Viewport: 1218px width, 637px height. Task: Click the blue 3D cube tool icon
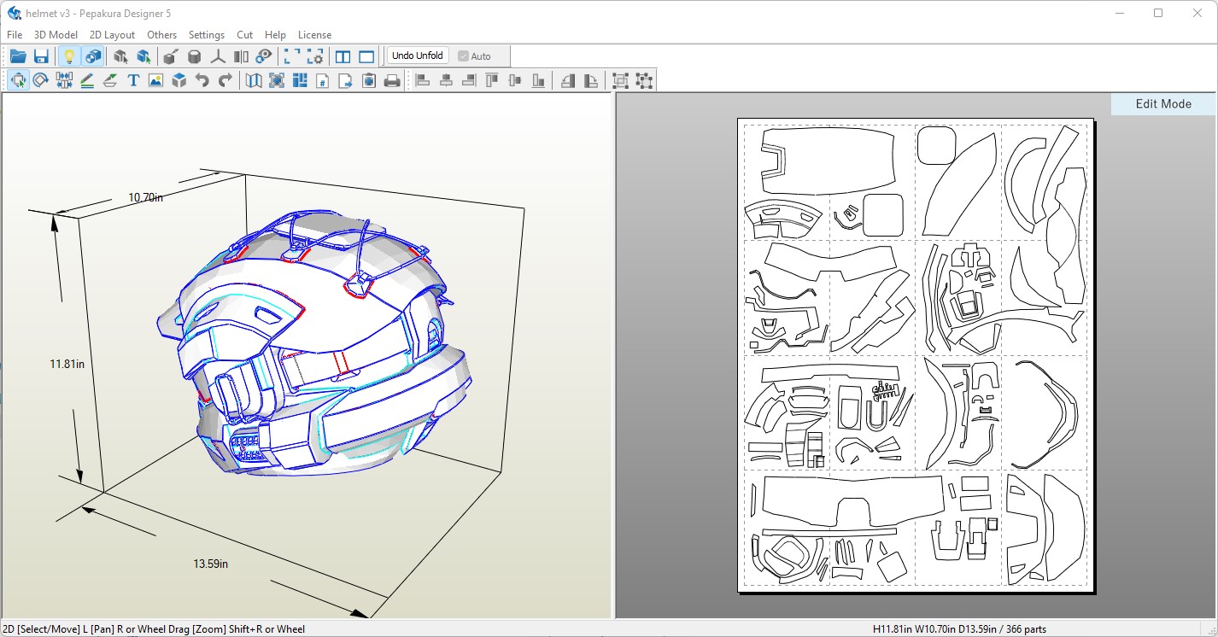[x=179, y=80]
